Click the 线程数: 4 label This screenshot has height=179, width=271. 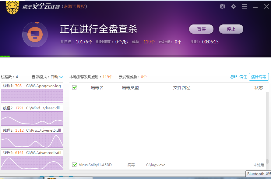coord(9,77)
